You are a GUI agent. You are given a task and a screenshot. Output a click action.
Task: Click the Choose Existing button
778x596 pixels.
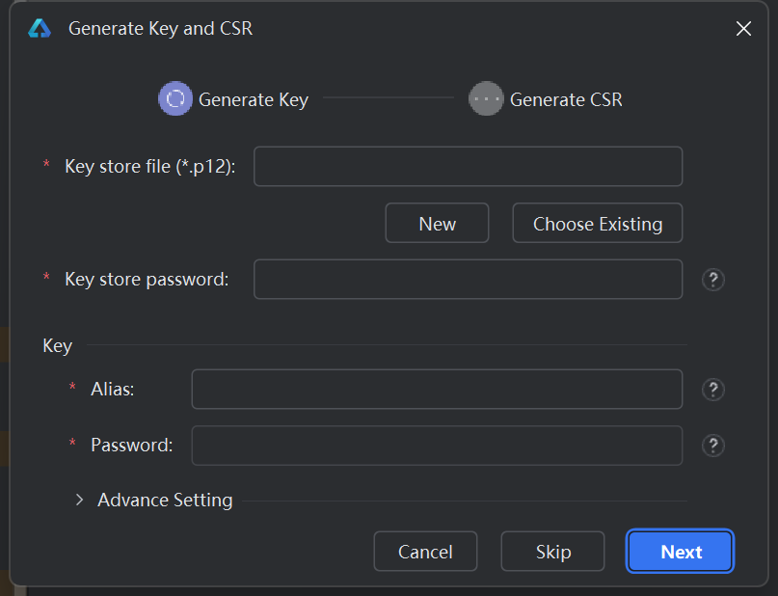(x=598, y=224)
